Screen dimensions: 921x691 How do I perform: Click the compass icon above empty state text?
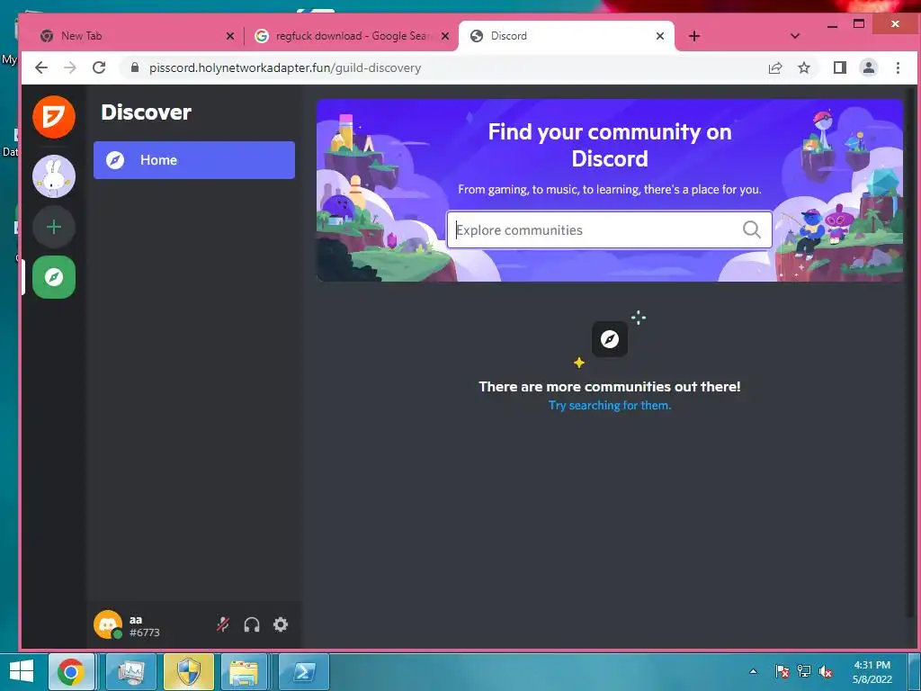(x=609, y=339)
